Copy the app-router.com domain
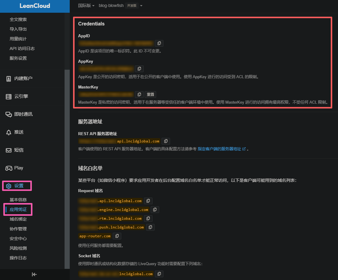338x280 pixels. 117,236
